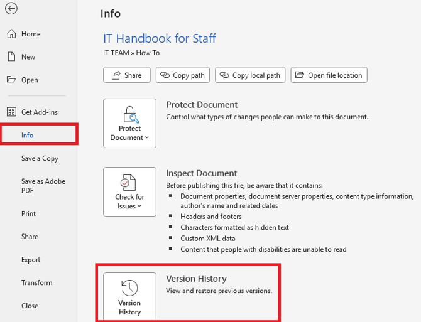Choose Save a Copy
Screen dimensions: 421x322
pos(40,158)
